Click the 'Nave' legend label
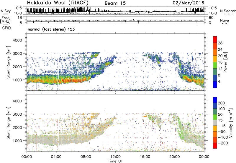The image size is (236, 163). tap(224, 20)
